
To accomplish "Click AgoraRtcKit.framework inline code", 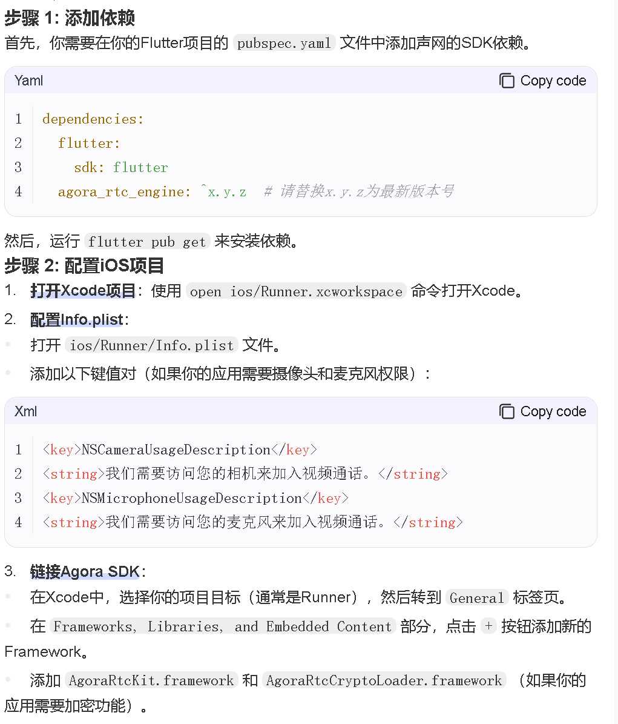I will (x=151, y=680).
